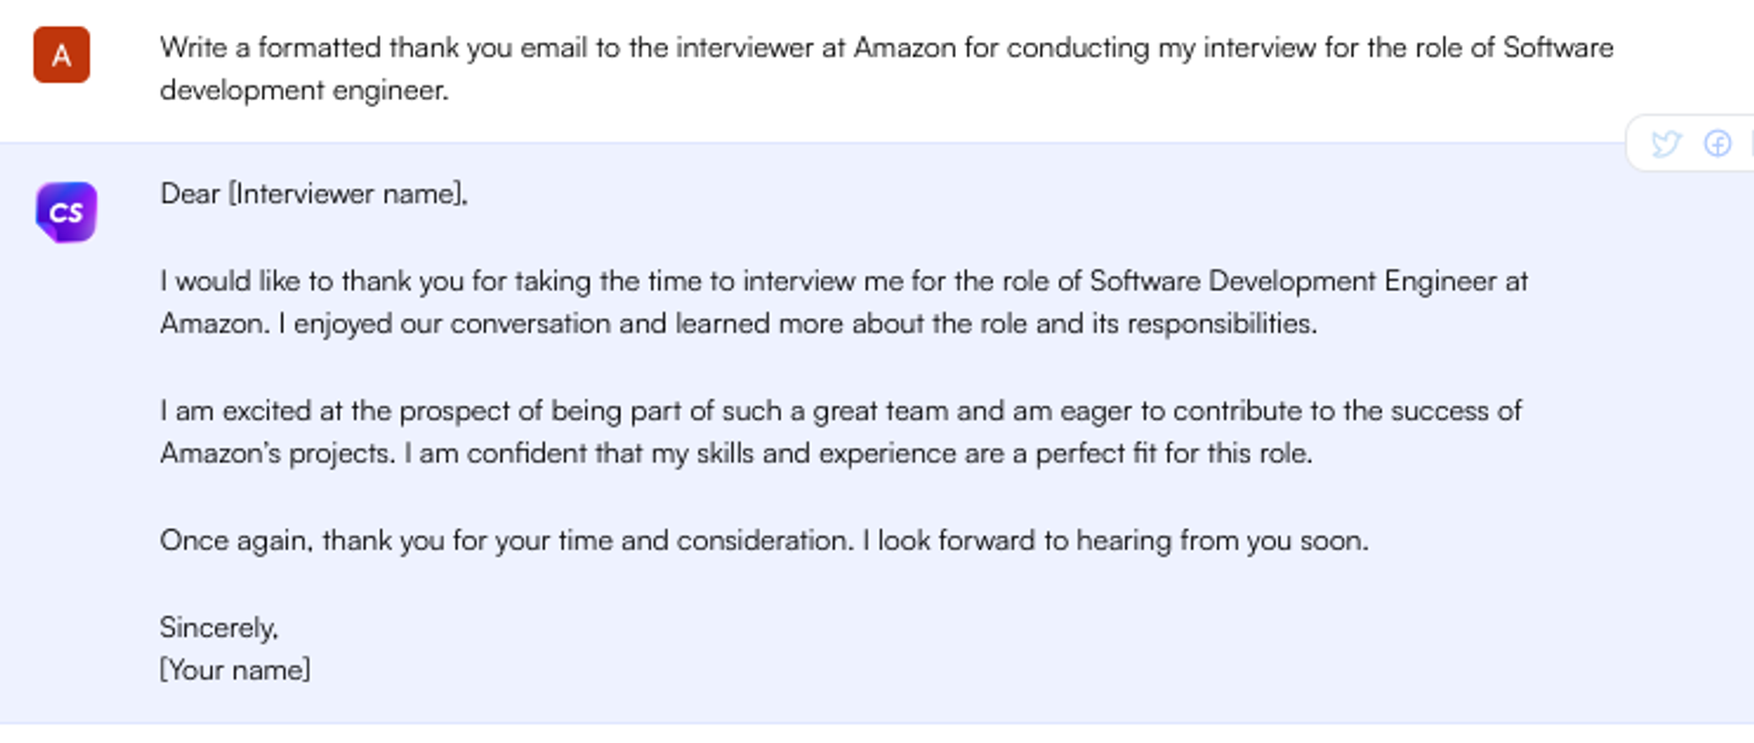The image size is (1754, 743).
Task: Click the word "Dear" in the greeting
Action: point(189,194)
